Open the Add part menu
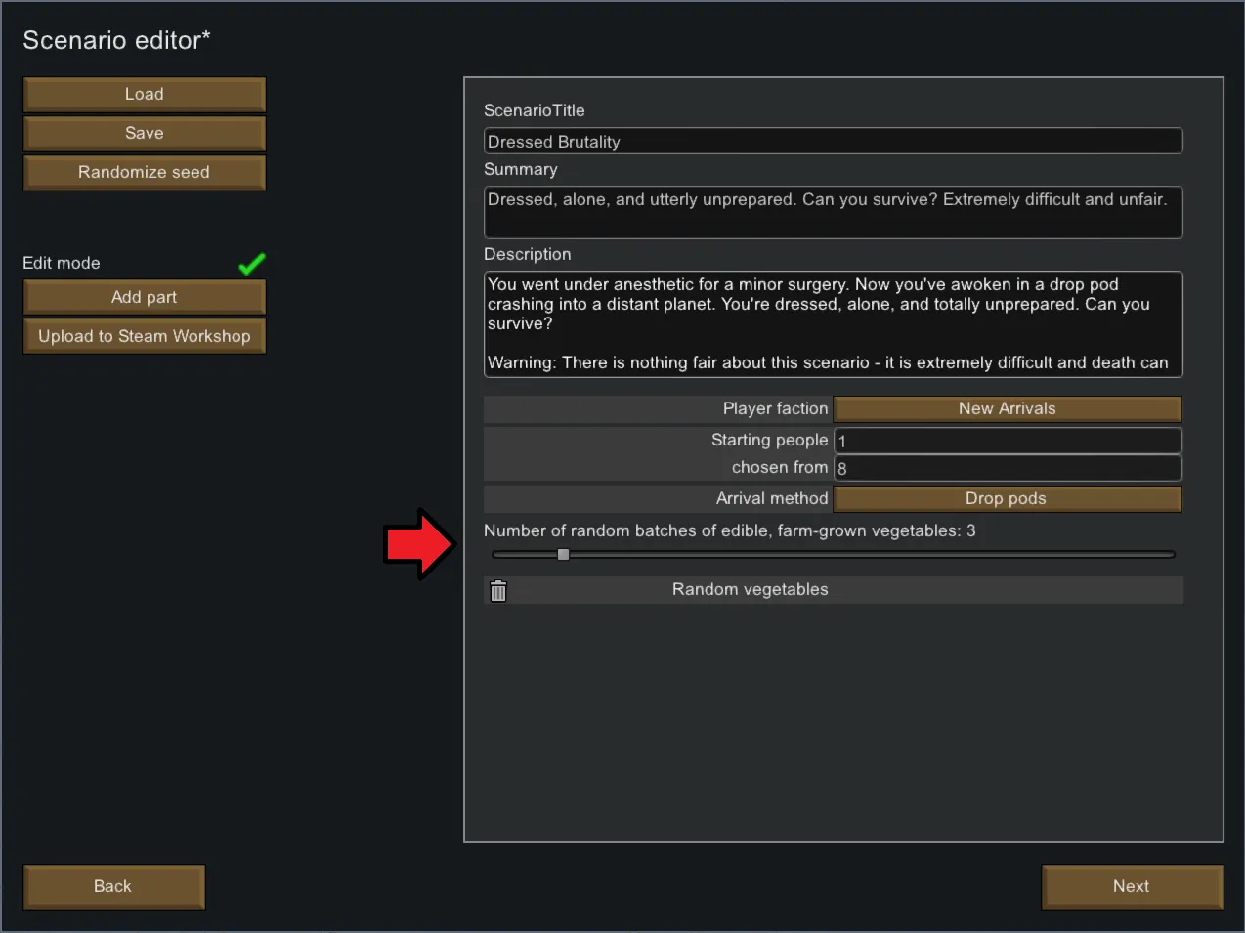The width and height of the screenshot is (1245, 933). click(145, 298)
